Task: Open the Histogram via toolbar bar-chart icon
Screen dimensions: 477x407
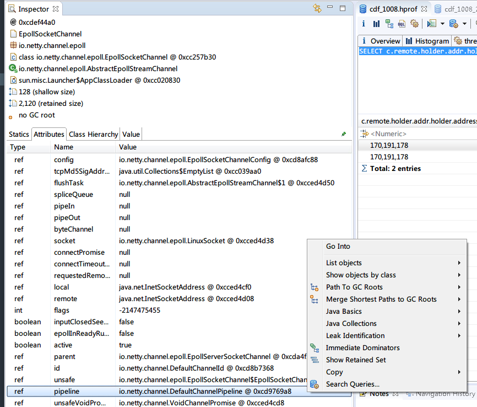Action: click(x=376, y=24)
